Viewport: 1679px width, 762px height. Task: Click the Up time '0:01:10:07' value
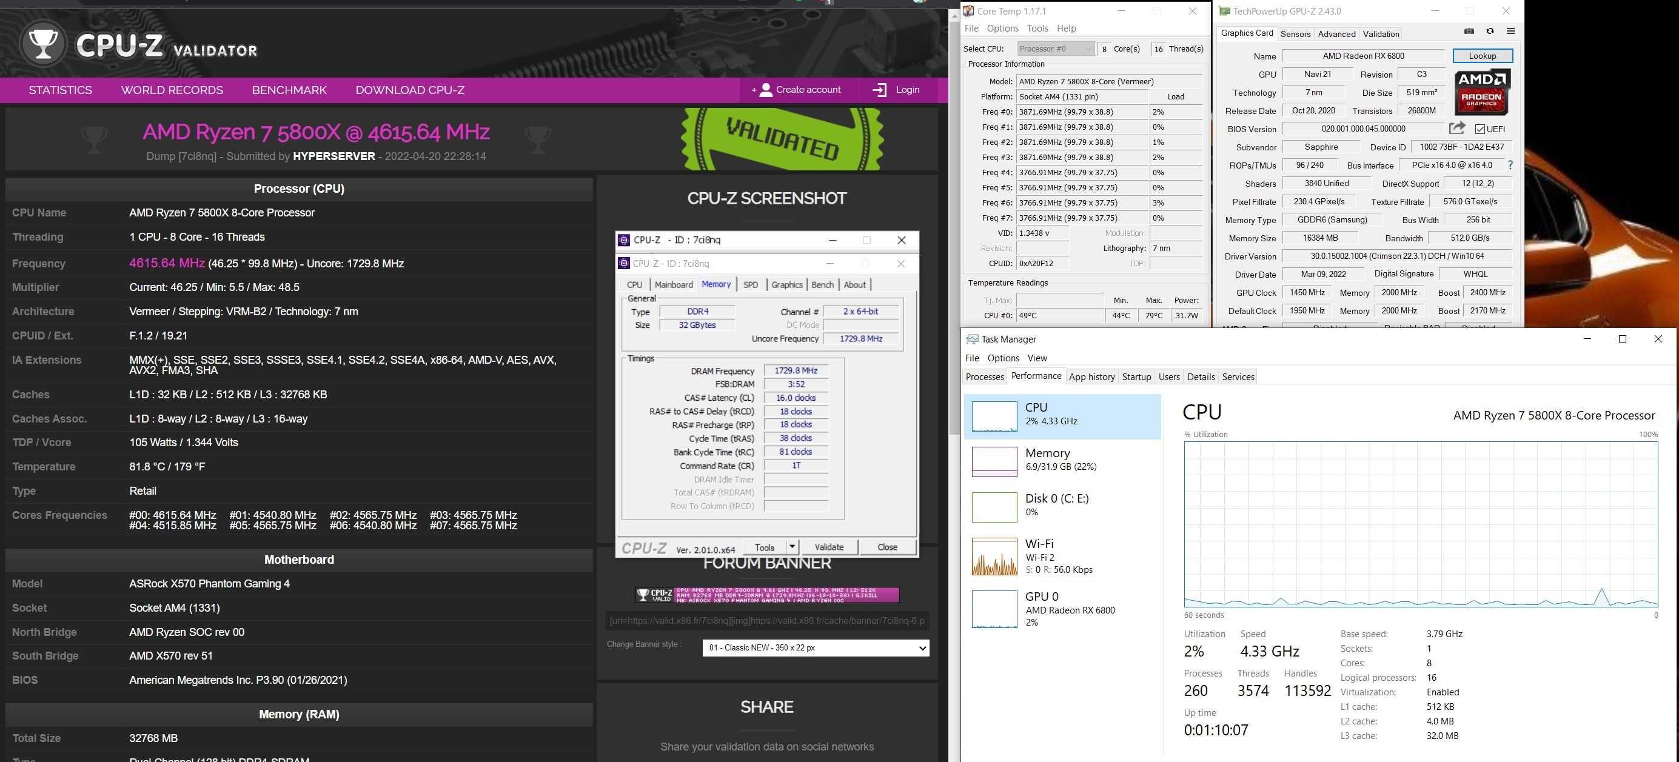point(1216,730)
